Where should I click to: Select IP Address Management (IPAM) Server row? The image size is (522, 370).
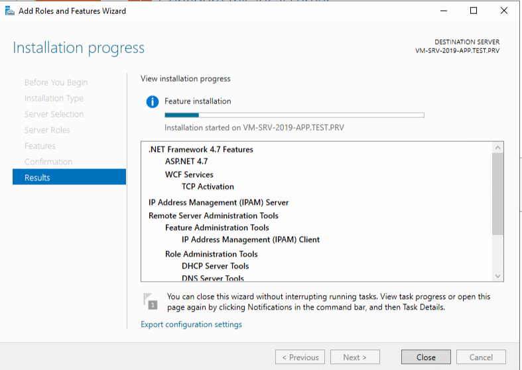point(218,202)
